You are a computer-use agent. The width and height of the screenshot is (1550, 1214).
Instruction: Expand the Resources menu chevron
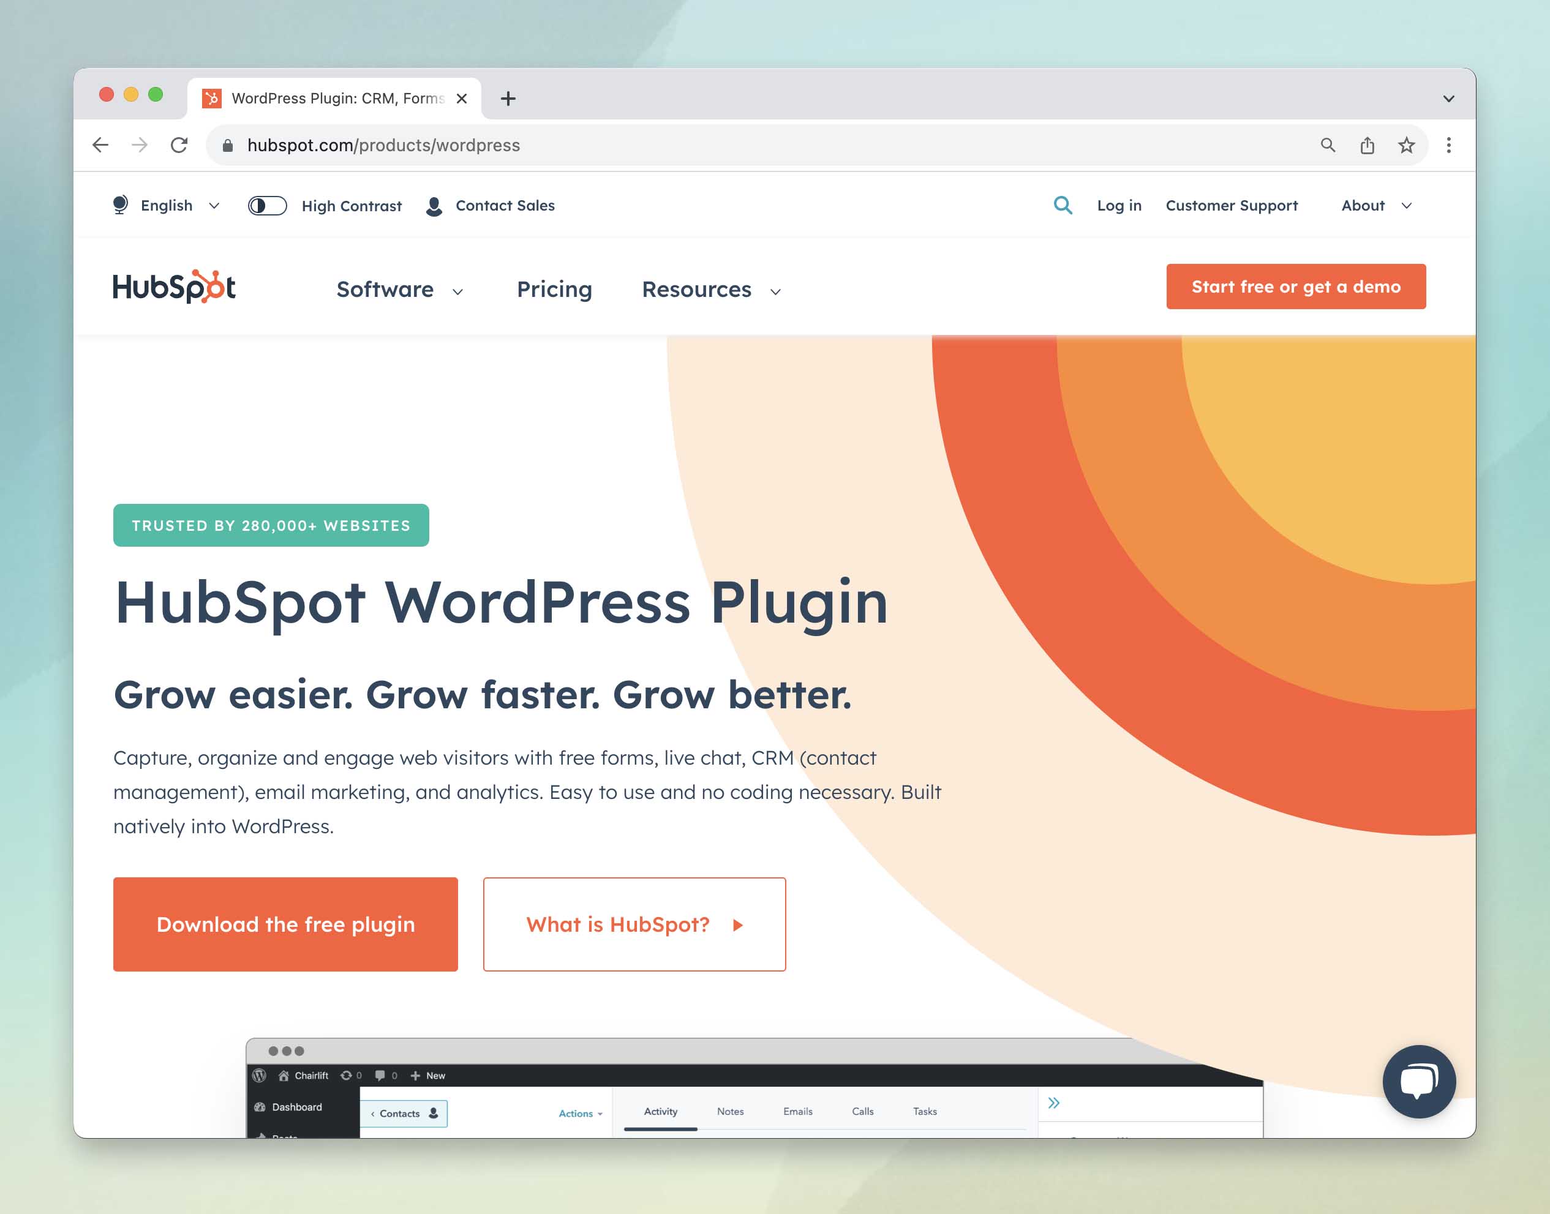pyautogui.click(x=776, y=291)
